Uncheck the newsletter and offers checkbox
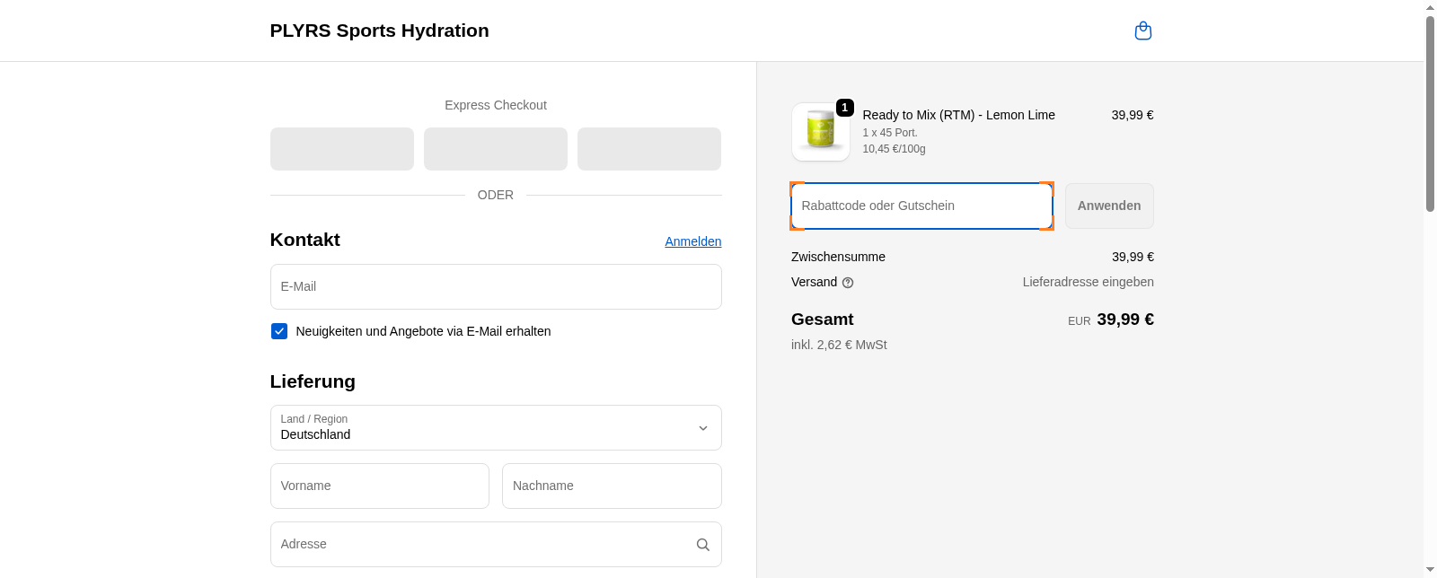This screenshot has height=578, width=1437. point(279,331)
